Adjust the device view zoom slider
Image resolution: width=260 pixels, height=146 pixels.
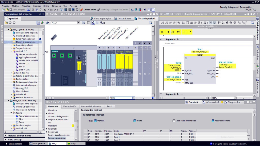pos(143,98)
